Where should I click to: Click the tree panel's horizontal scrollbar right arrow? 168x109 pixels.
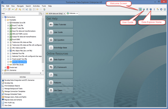[x=40, y=73]
